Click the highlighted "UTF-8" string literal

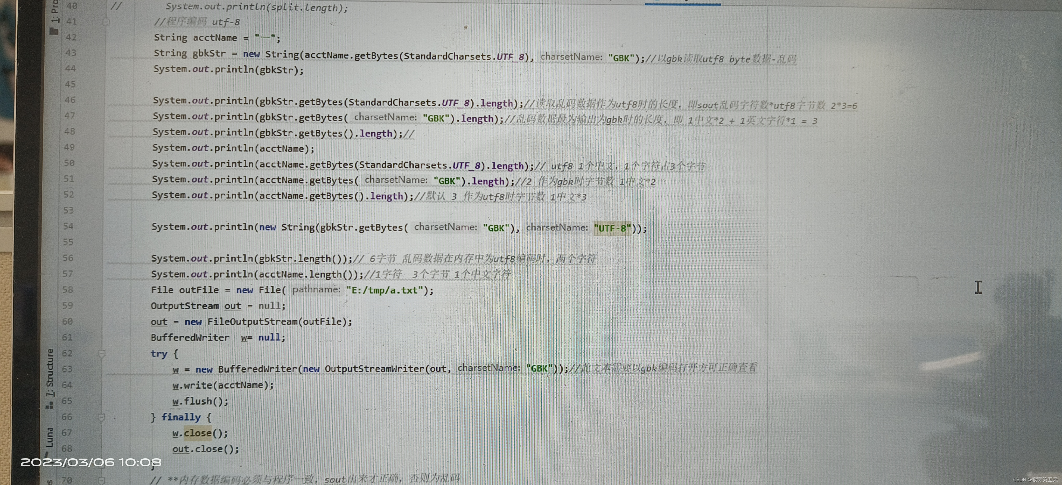pyautogui.click(x=612, y=228)
